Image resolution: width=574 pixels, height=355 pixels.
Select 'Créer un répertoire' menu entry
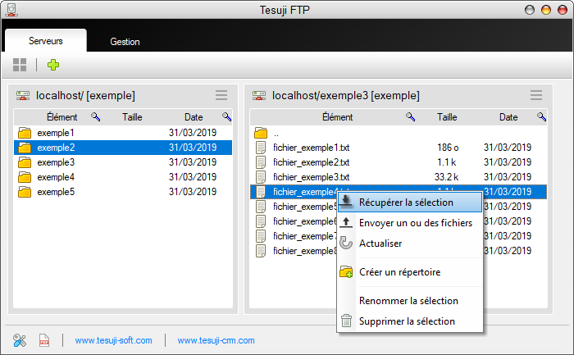[x=399, y=272]
